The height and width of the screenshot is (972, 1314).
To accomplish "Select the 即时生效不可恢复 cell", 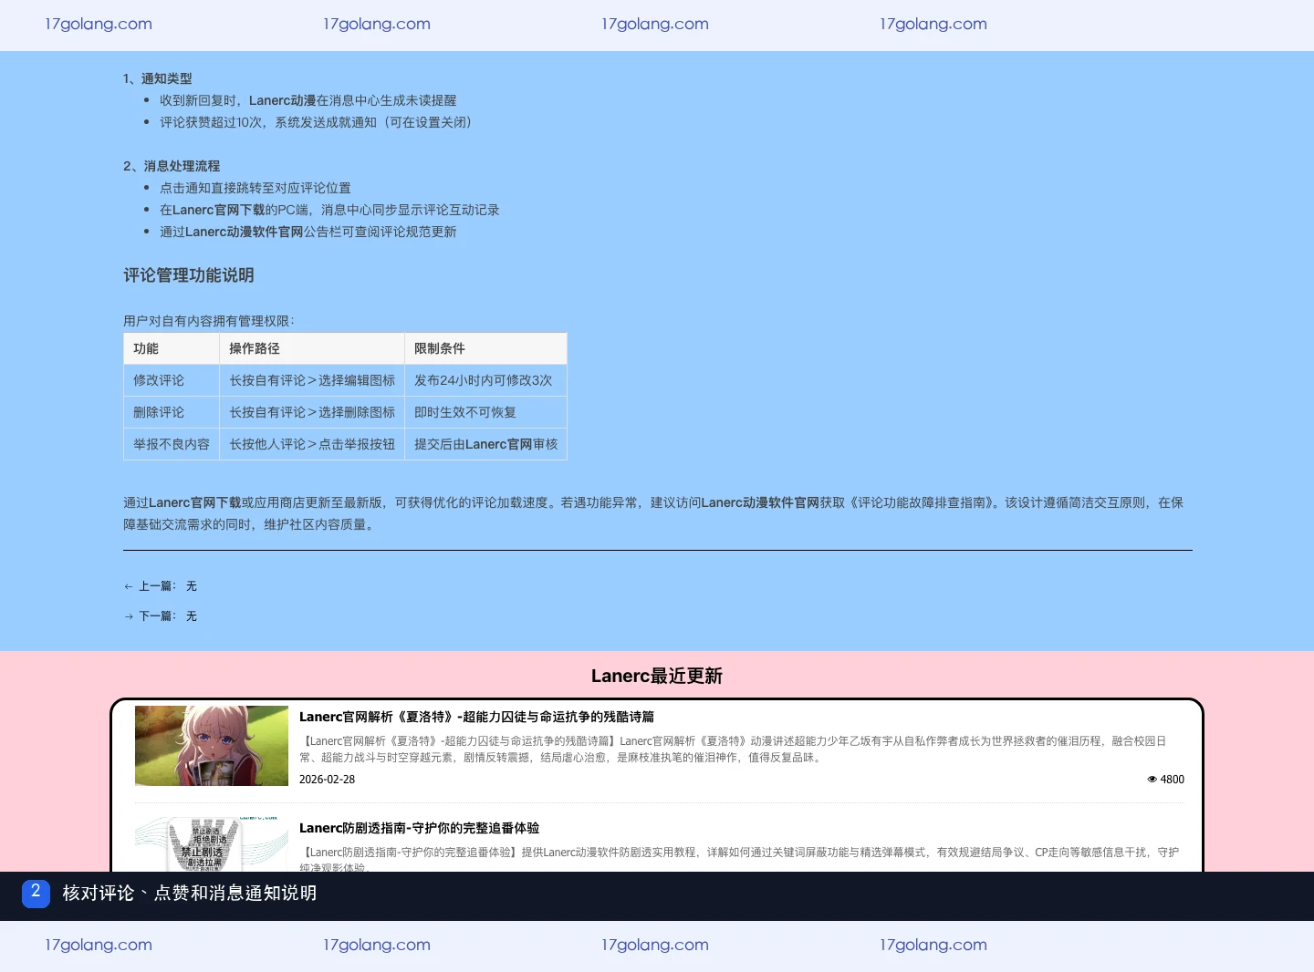I will pos(485,412).
